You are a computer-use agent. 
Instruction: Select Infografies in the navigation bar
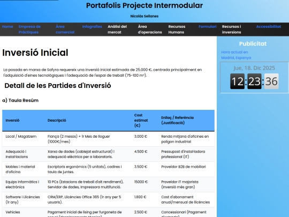click(x=92, y=27)
